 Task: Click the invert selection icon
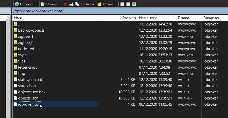[134, 4]
